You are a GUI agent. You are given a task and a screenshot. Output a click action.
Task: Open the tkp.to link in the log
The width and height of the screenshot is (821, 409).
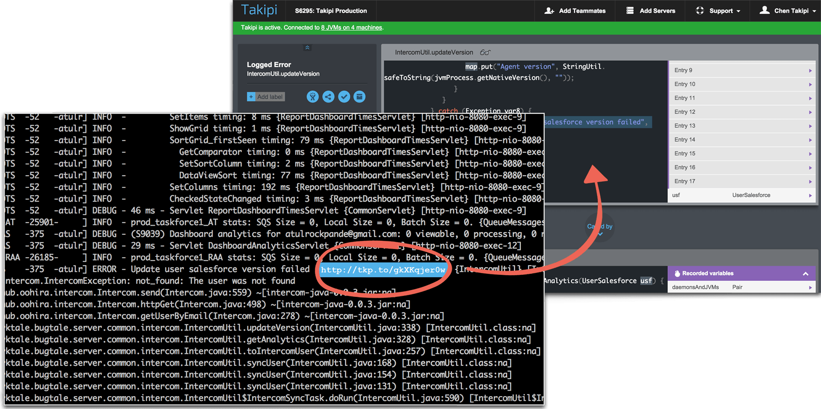383,270
